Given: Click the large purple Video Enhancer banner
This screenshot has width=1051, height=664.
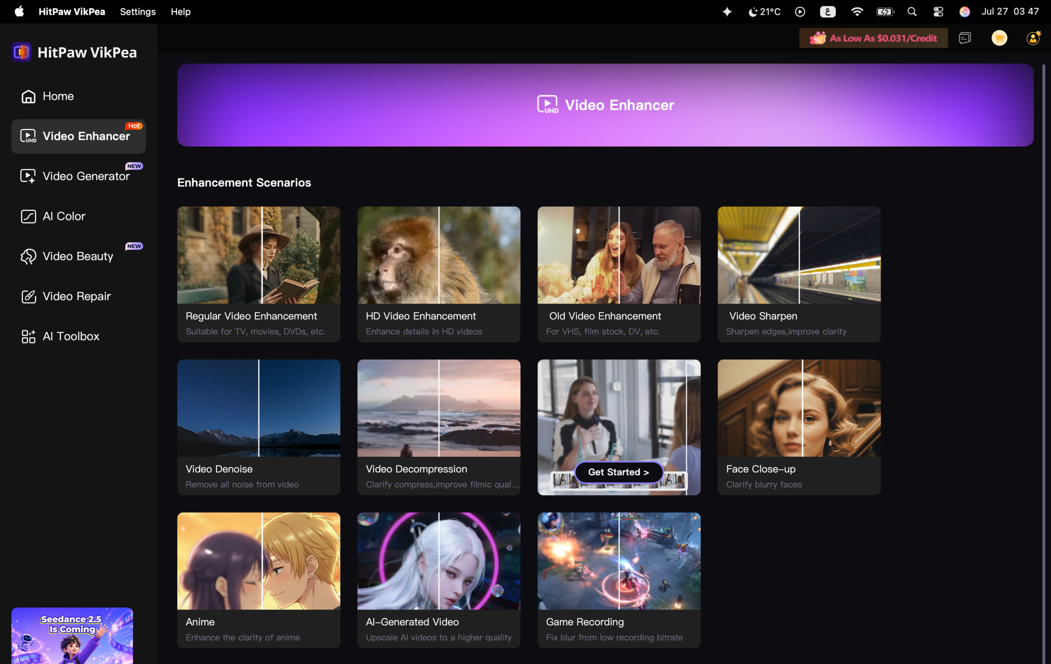Looking at the screenshot, I should (606, 105).
